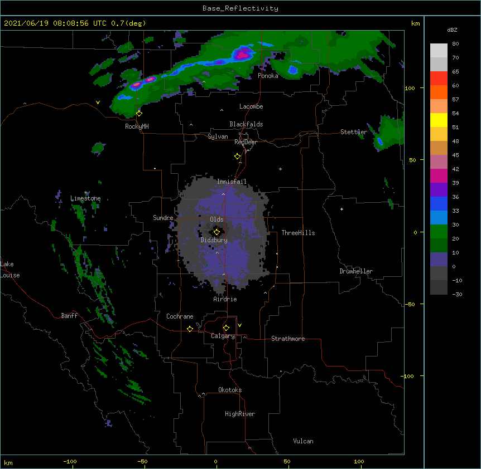Click the -50 tick on bottom axis
The width and height of the screenshot is (481, 469).
click(142, 462)
